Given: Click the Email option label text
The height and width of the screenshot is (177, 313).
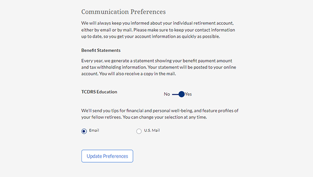Looking at the screenshot, I should (x=94, y=131).
